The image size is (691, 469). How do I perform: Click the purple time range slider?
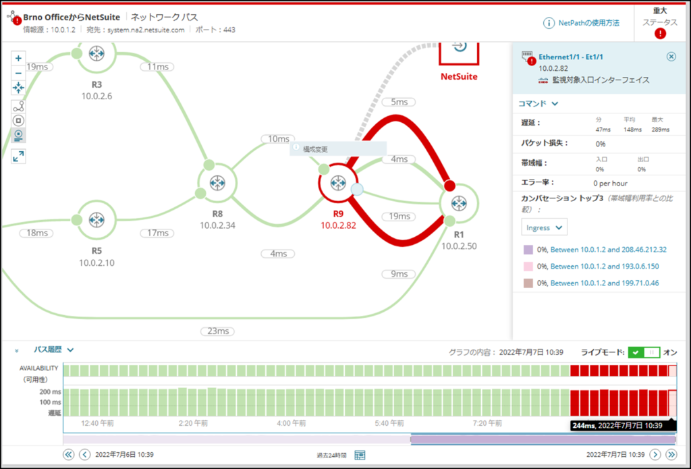[543, 439]
